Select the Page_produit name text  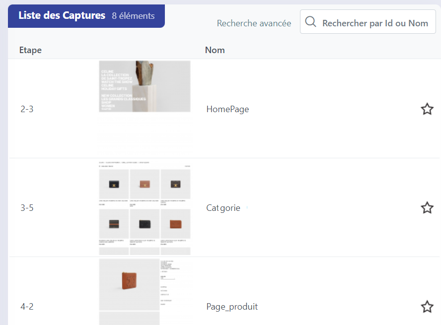(x=232, y=307)
